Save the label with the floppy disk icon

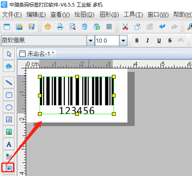[x=31, y=27]
